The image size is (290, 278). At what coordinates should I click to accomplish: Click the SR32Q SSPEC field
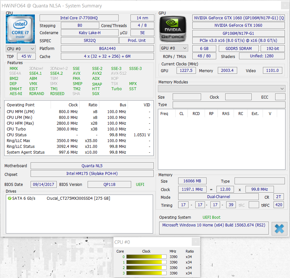coord(90,41)
